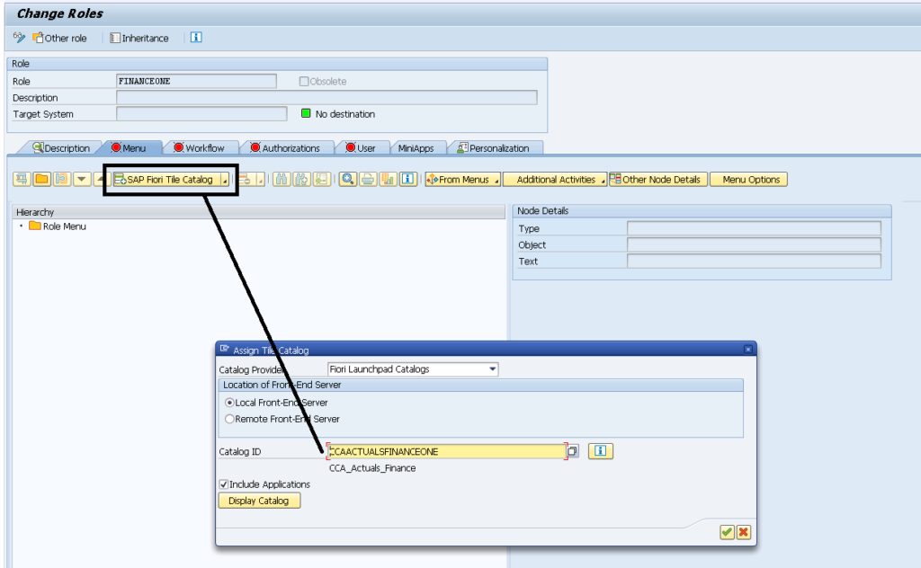This screenshot has width=921, height=568.
Task: Create a new folder in the role menu
Action: click(x=40, y=179)
